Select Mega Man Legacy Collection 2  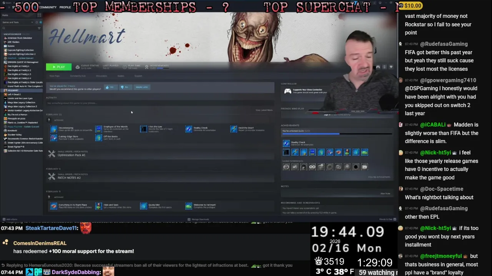click(x=22, y=106)
